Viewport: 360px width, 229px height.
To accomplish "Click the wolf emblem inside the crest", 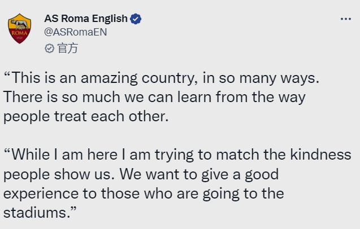I will coord(19,24).
